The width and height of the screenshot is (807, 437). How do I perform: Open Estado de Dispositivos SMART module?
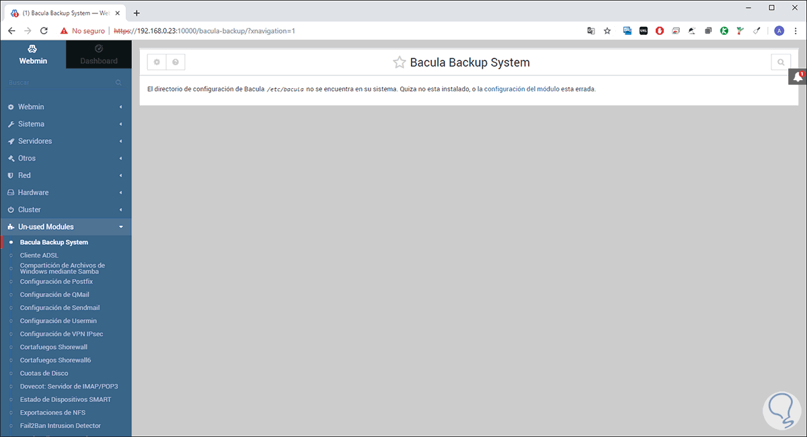pos(66,399)
